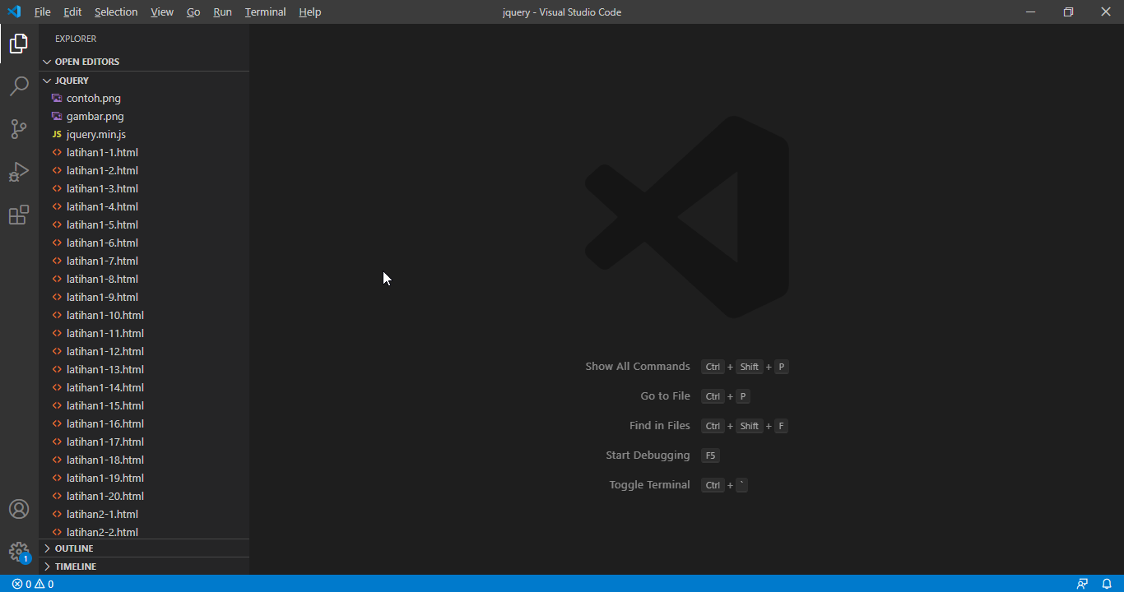
Task: Open latihan1-19.html file
Action: point(144,478)
